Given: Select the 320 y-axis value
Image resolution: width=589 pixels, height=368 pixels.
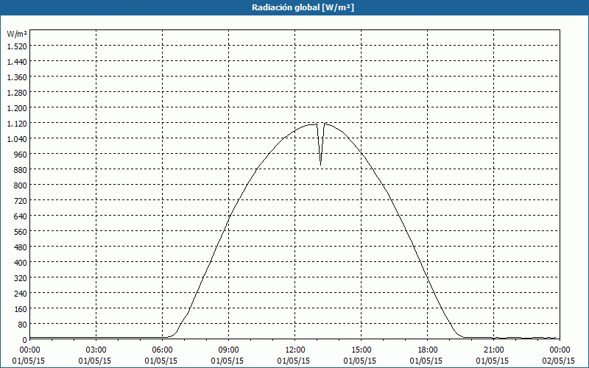Looking at the screenshot, I should click(x=21, y=278).
